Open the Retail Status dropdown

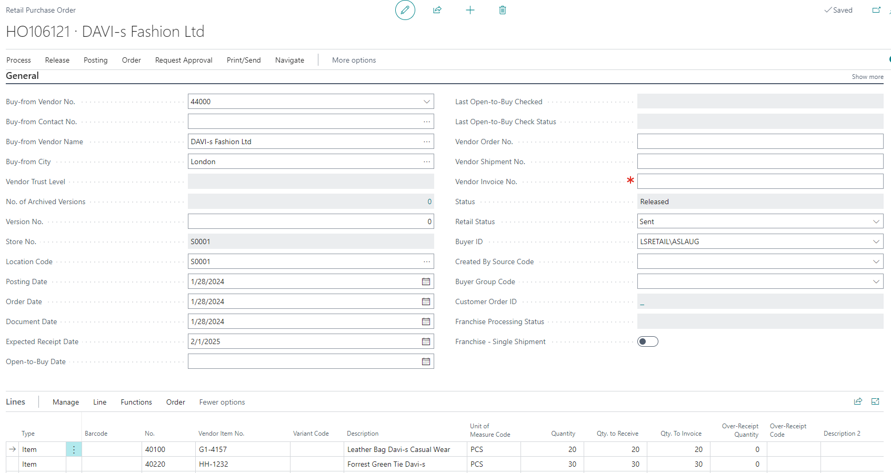point(876,222)
